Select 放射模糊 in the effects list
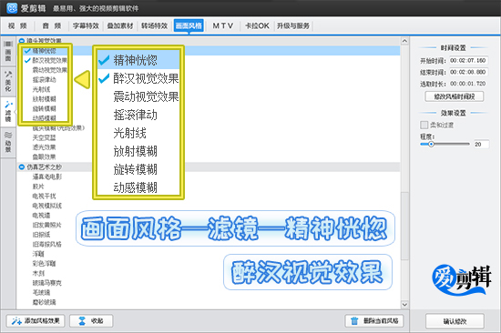The height and width of the screenshot is (333, 501). [x=45, y=98]
